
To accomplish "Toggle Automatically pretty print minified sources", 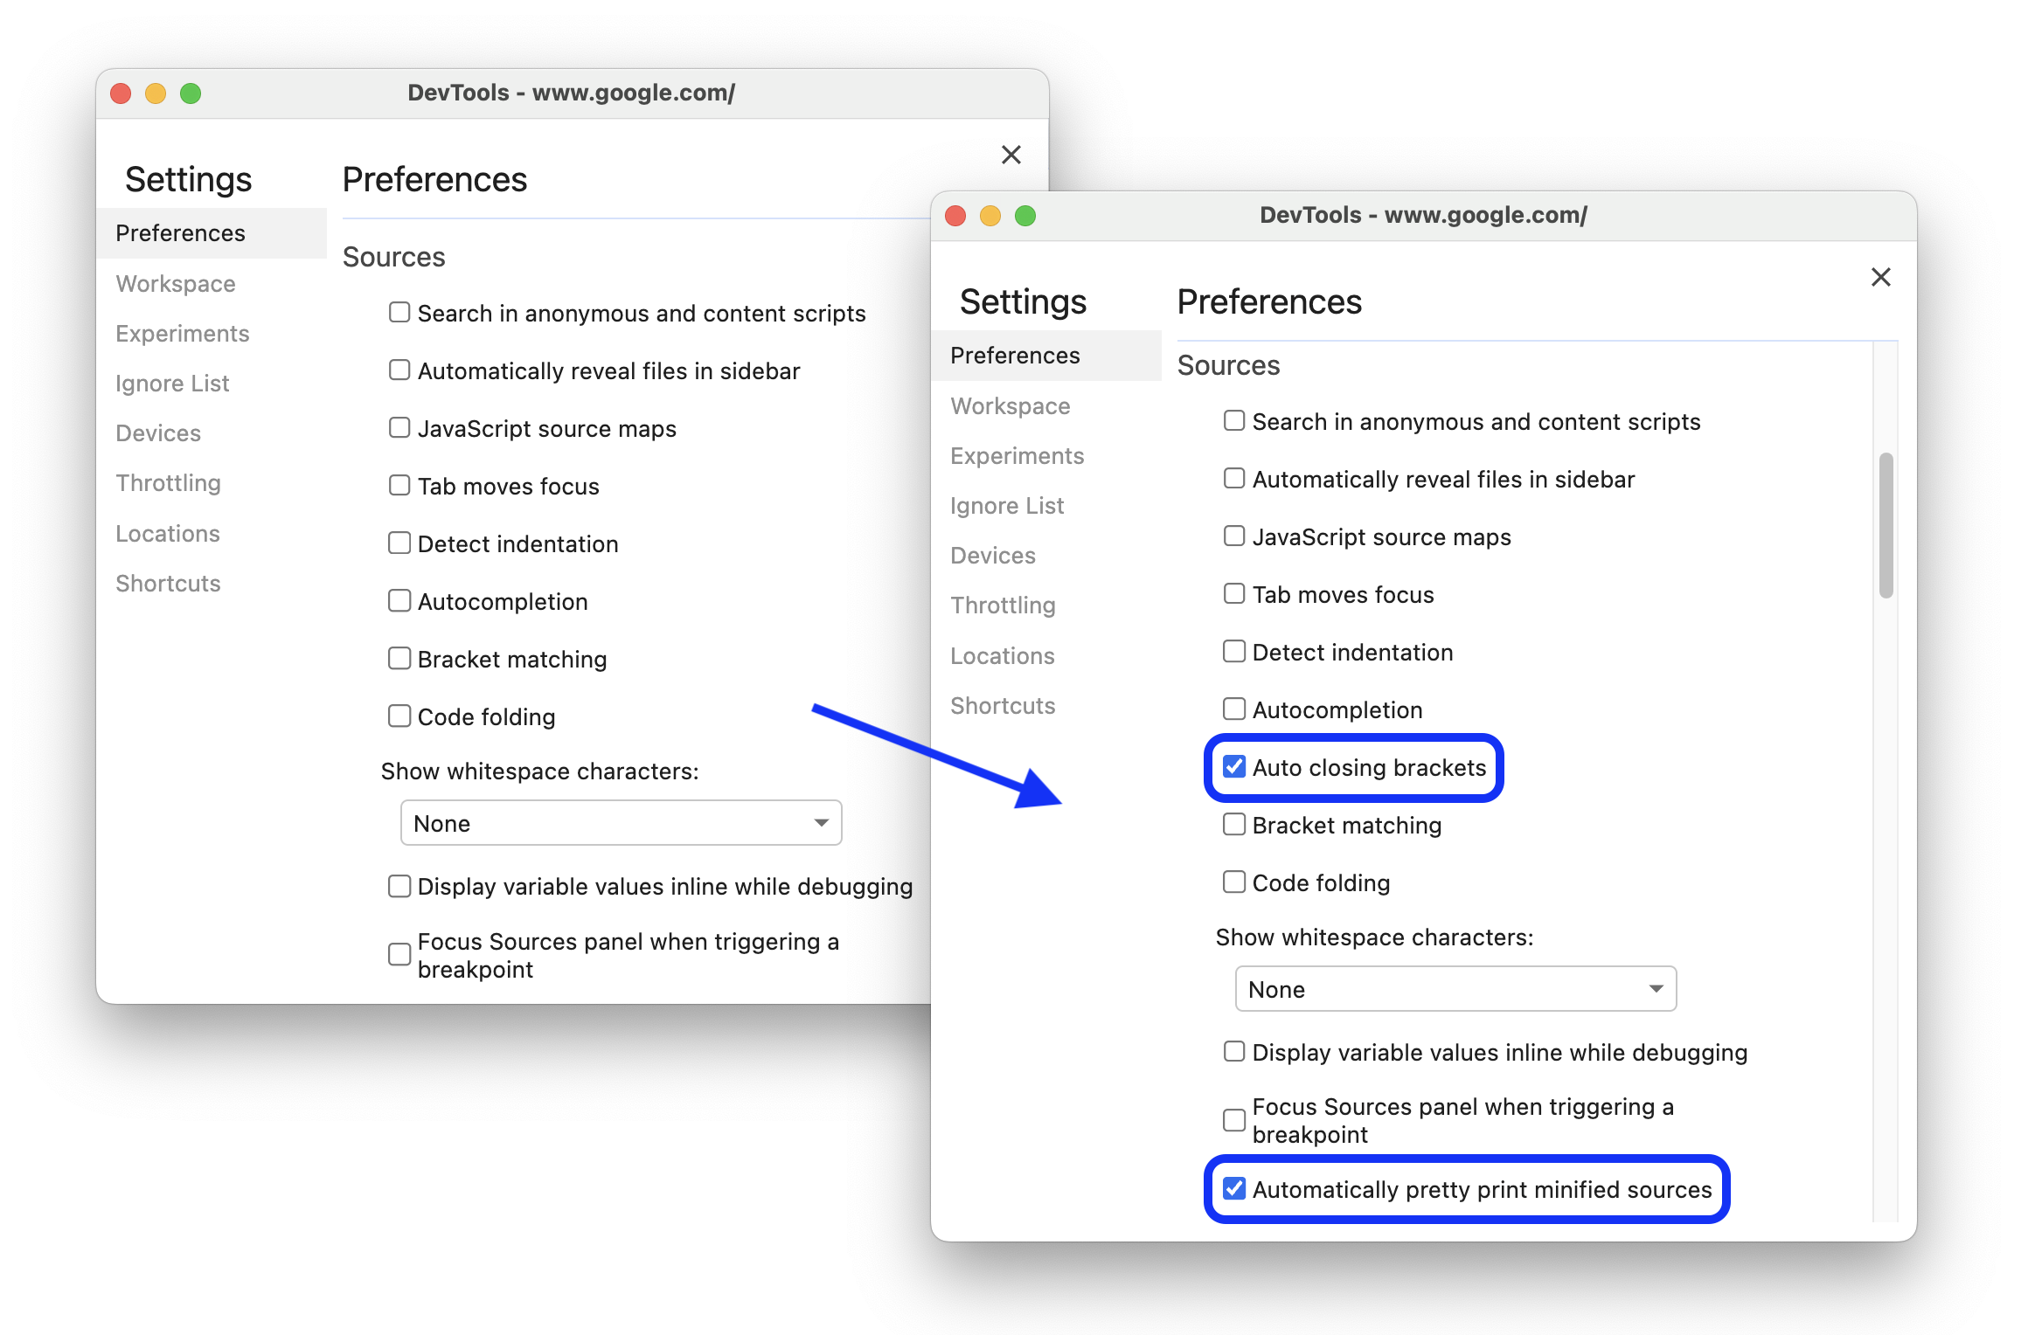I will tap(1233, 1187).
